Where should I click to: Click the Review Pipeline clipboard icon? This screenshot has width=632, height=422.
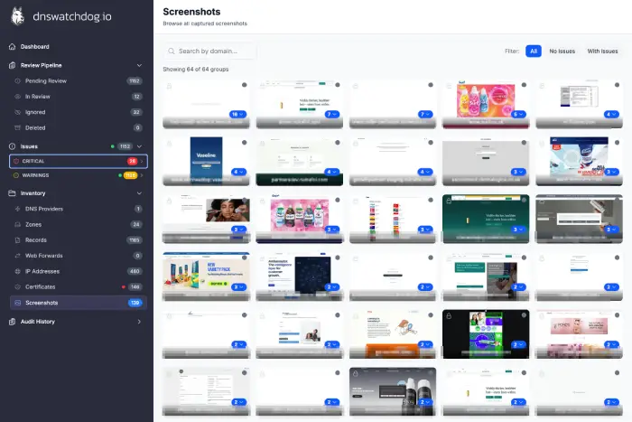[x=12, y=65]
